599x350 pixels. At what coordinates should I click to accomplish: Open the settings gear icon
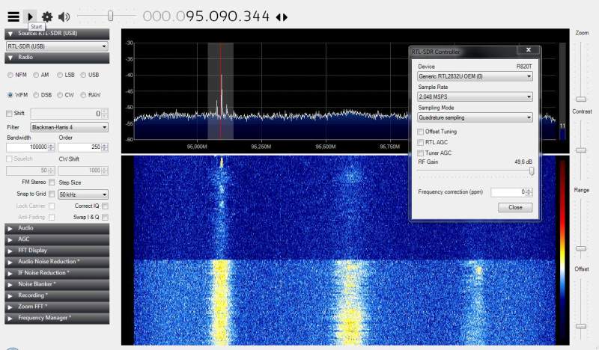coord(47,16)
